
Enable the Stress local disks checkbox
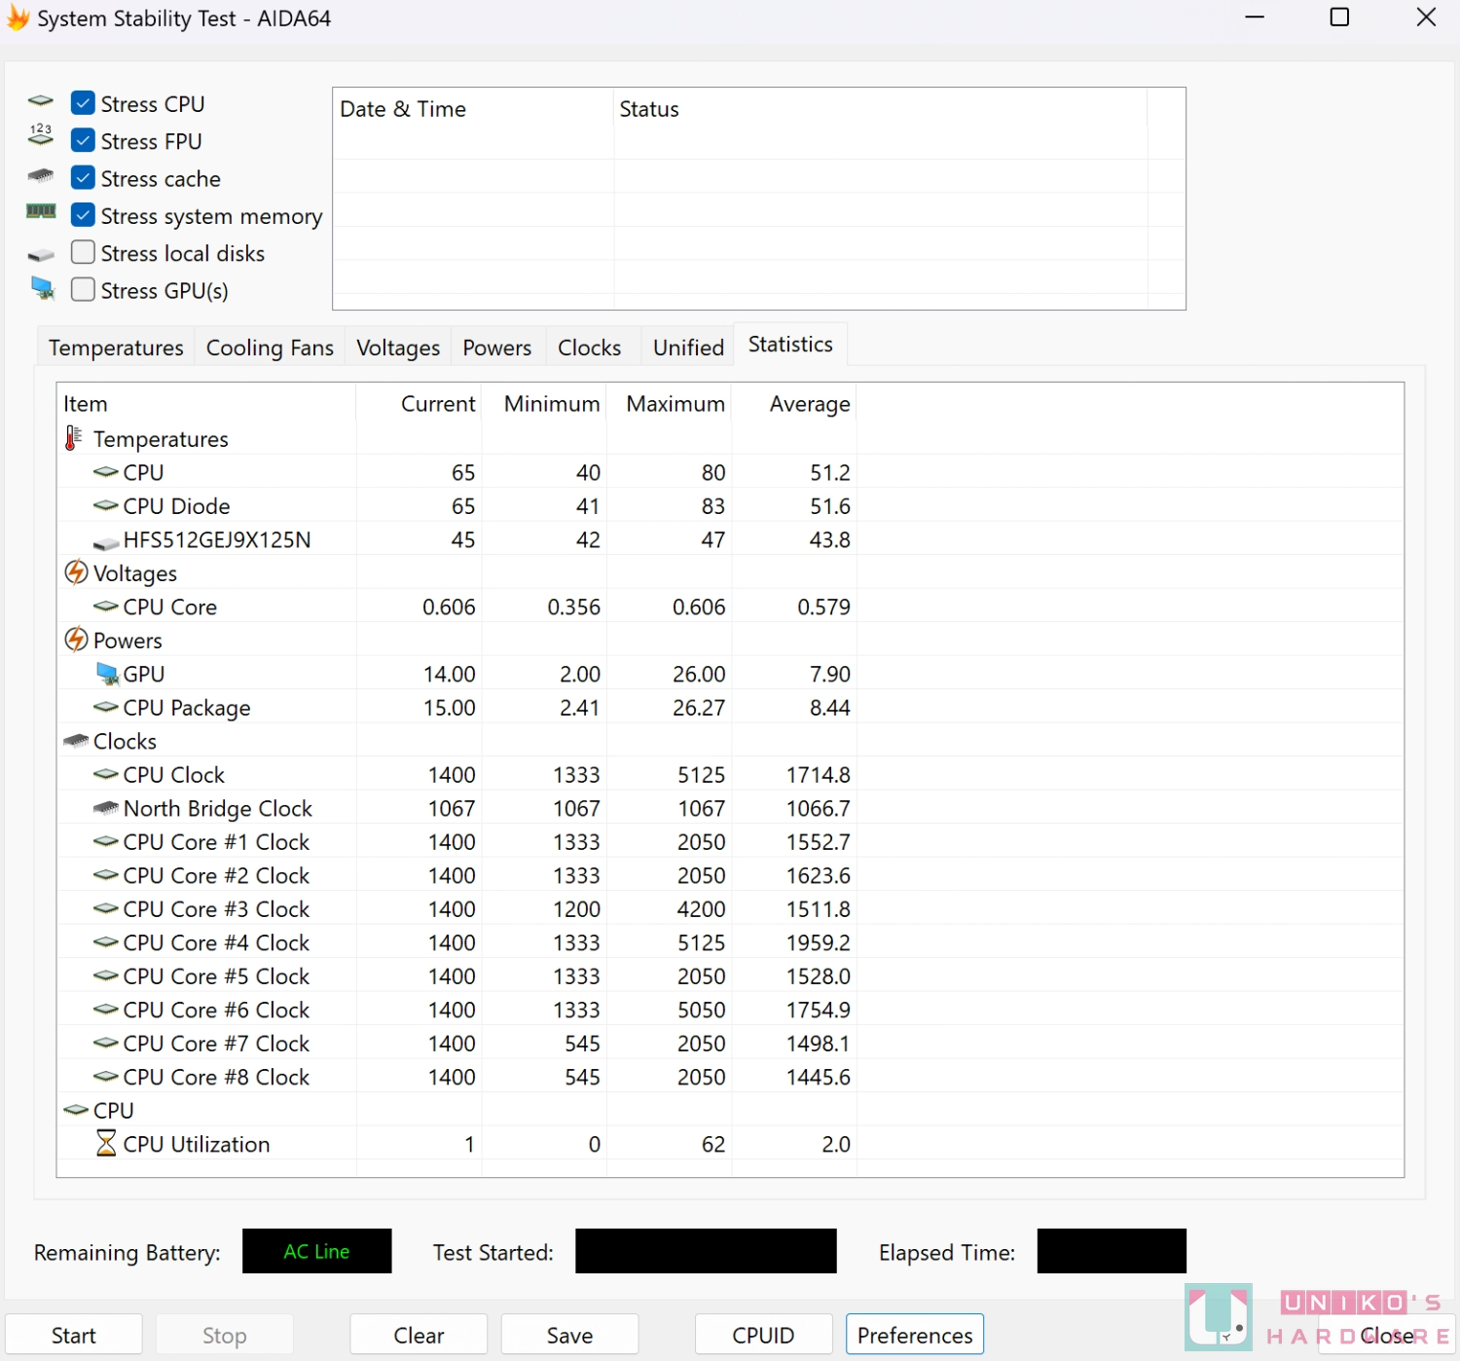(x=84, y=252)
